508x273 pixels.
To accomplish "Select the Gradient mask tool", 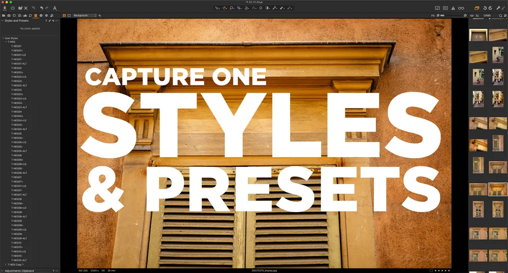I will [x=268, y=8].
